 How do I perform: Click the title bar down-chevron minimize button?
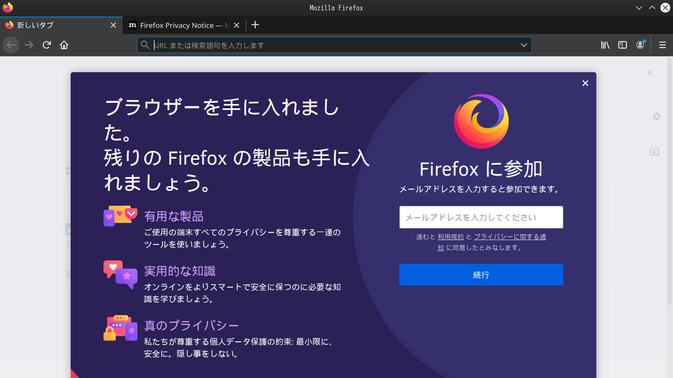(x=639, y=8)
